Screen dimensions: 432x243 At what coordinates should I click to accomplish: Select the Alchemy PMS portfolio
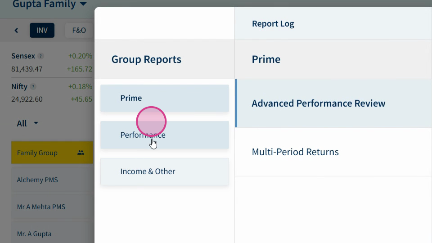pos(52,180)
